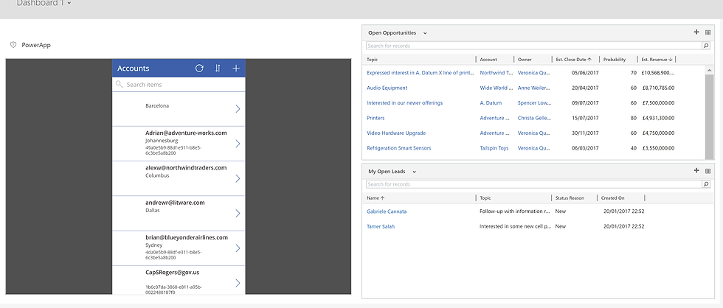Viewport: 723px width, 308px height.
Task: Open the alexw@northwindtraders.com account chevron
Action: click(238, 178)
